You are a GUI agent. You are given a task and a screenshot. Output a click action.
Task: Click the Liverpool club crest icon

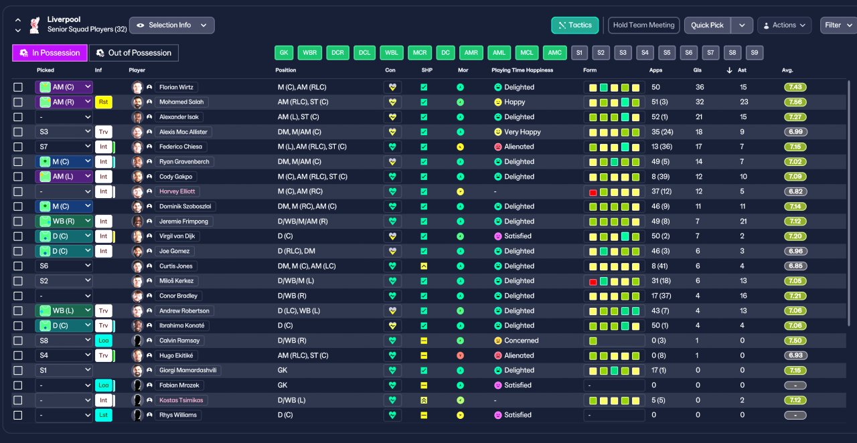click(34, 25)
